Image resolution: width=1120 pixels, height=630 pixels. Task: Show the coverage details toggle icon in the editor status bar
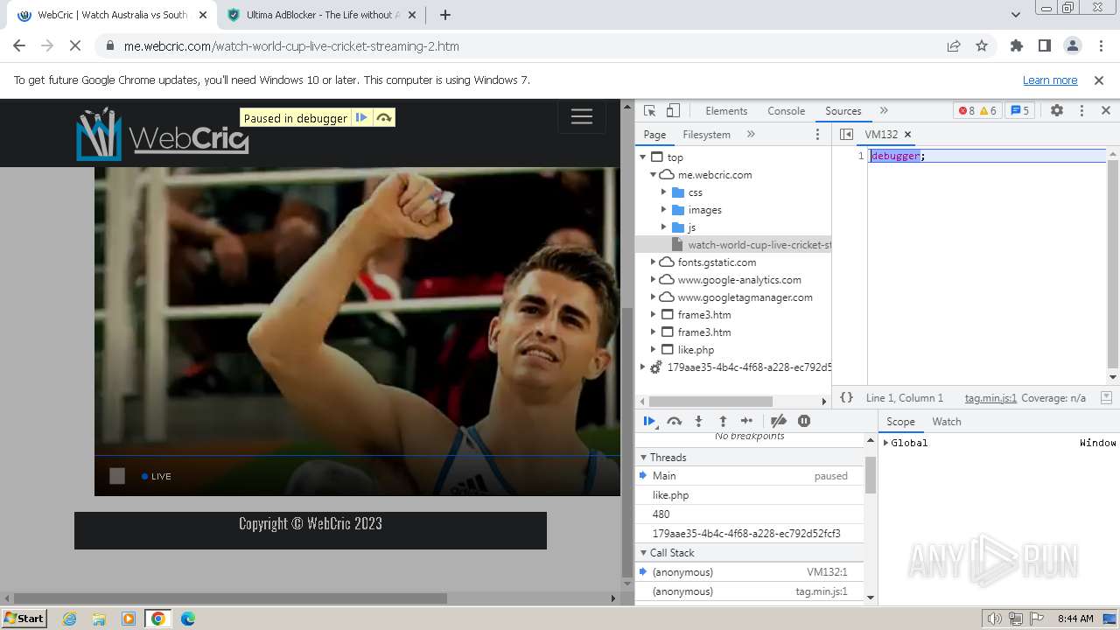click(1106, 397)
